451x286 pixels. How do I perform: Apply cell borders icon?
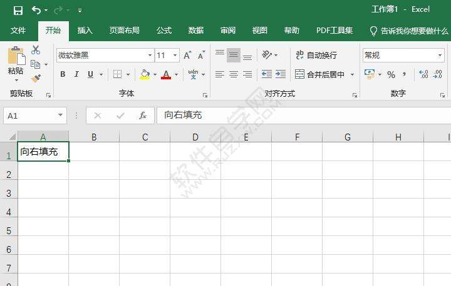tap(117, 74)
